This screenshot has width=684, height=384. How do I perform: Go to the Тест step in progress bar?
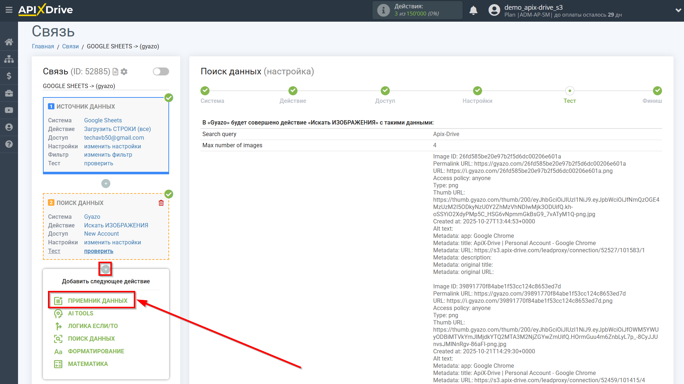point(569,91)
